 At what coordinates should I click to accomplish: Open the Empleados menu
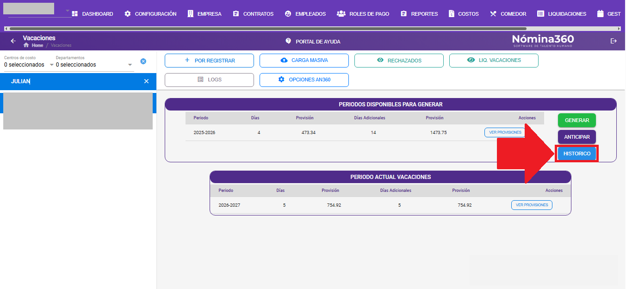[x=305, y=14]
